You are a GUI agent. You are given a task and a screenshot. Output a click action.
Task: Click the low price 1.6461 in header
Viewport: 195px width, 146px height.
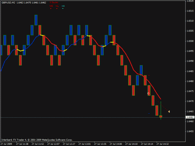point(35,2)
